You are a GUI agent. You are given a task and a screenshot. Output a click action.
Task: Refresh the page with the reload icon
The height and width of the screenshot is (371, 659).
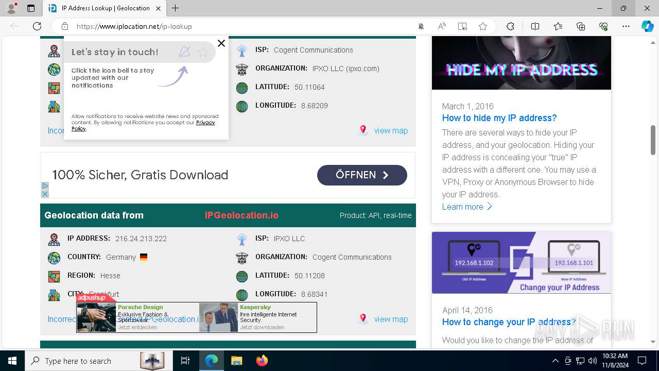click(37, 26)
